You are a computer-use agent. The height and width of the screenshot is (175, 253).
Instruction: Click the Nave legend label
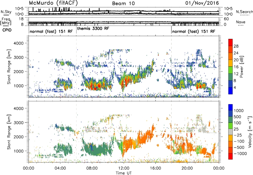(x=241, y=22)
